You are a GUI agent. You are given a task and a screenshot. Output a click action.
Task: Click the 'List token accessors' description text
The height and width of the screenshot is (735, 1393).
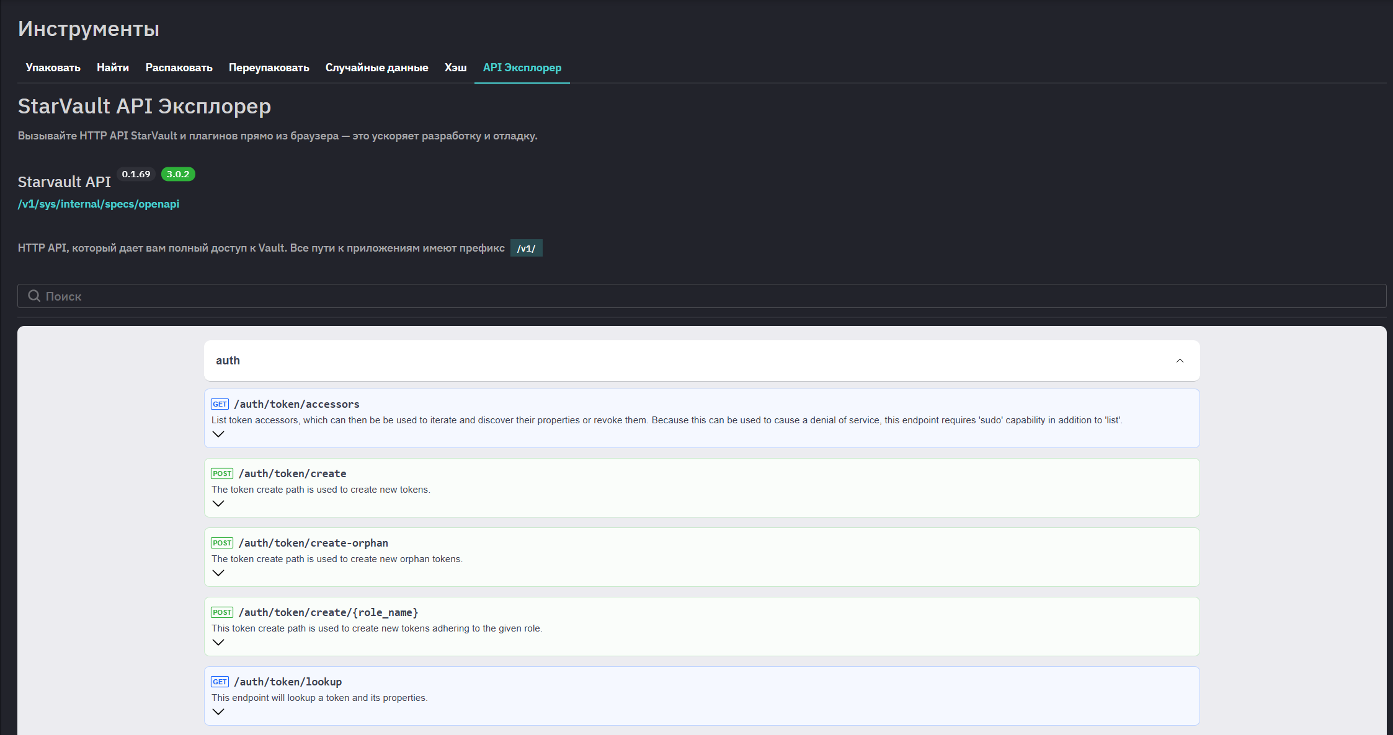[x=667, y=420]
